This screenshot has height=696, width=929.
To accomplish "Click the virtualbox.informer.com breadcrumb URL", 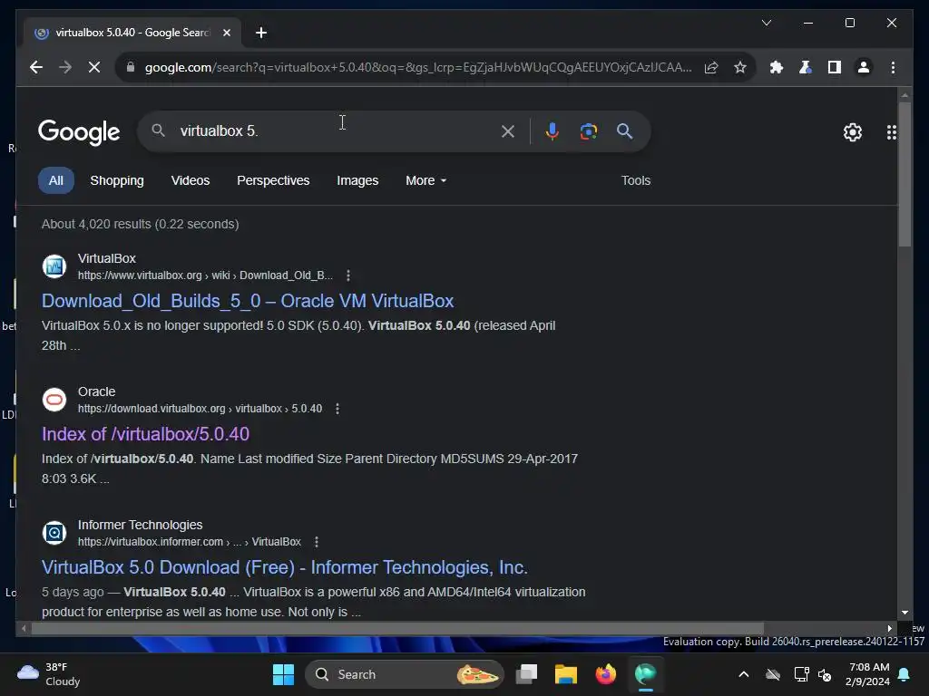I will point(189,542).
